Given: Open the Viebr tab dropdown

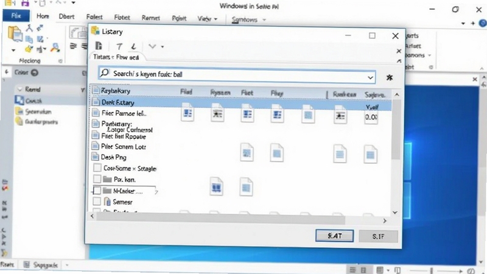Looking at the screenshot, I should point(215,19).
